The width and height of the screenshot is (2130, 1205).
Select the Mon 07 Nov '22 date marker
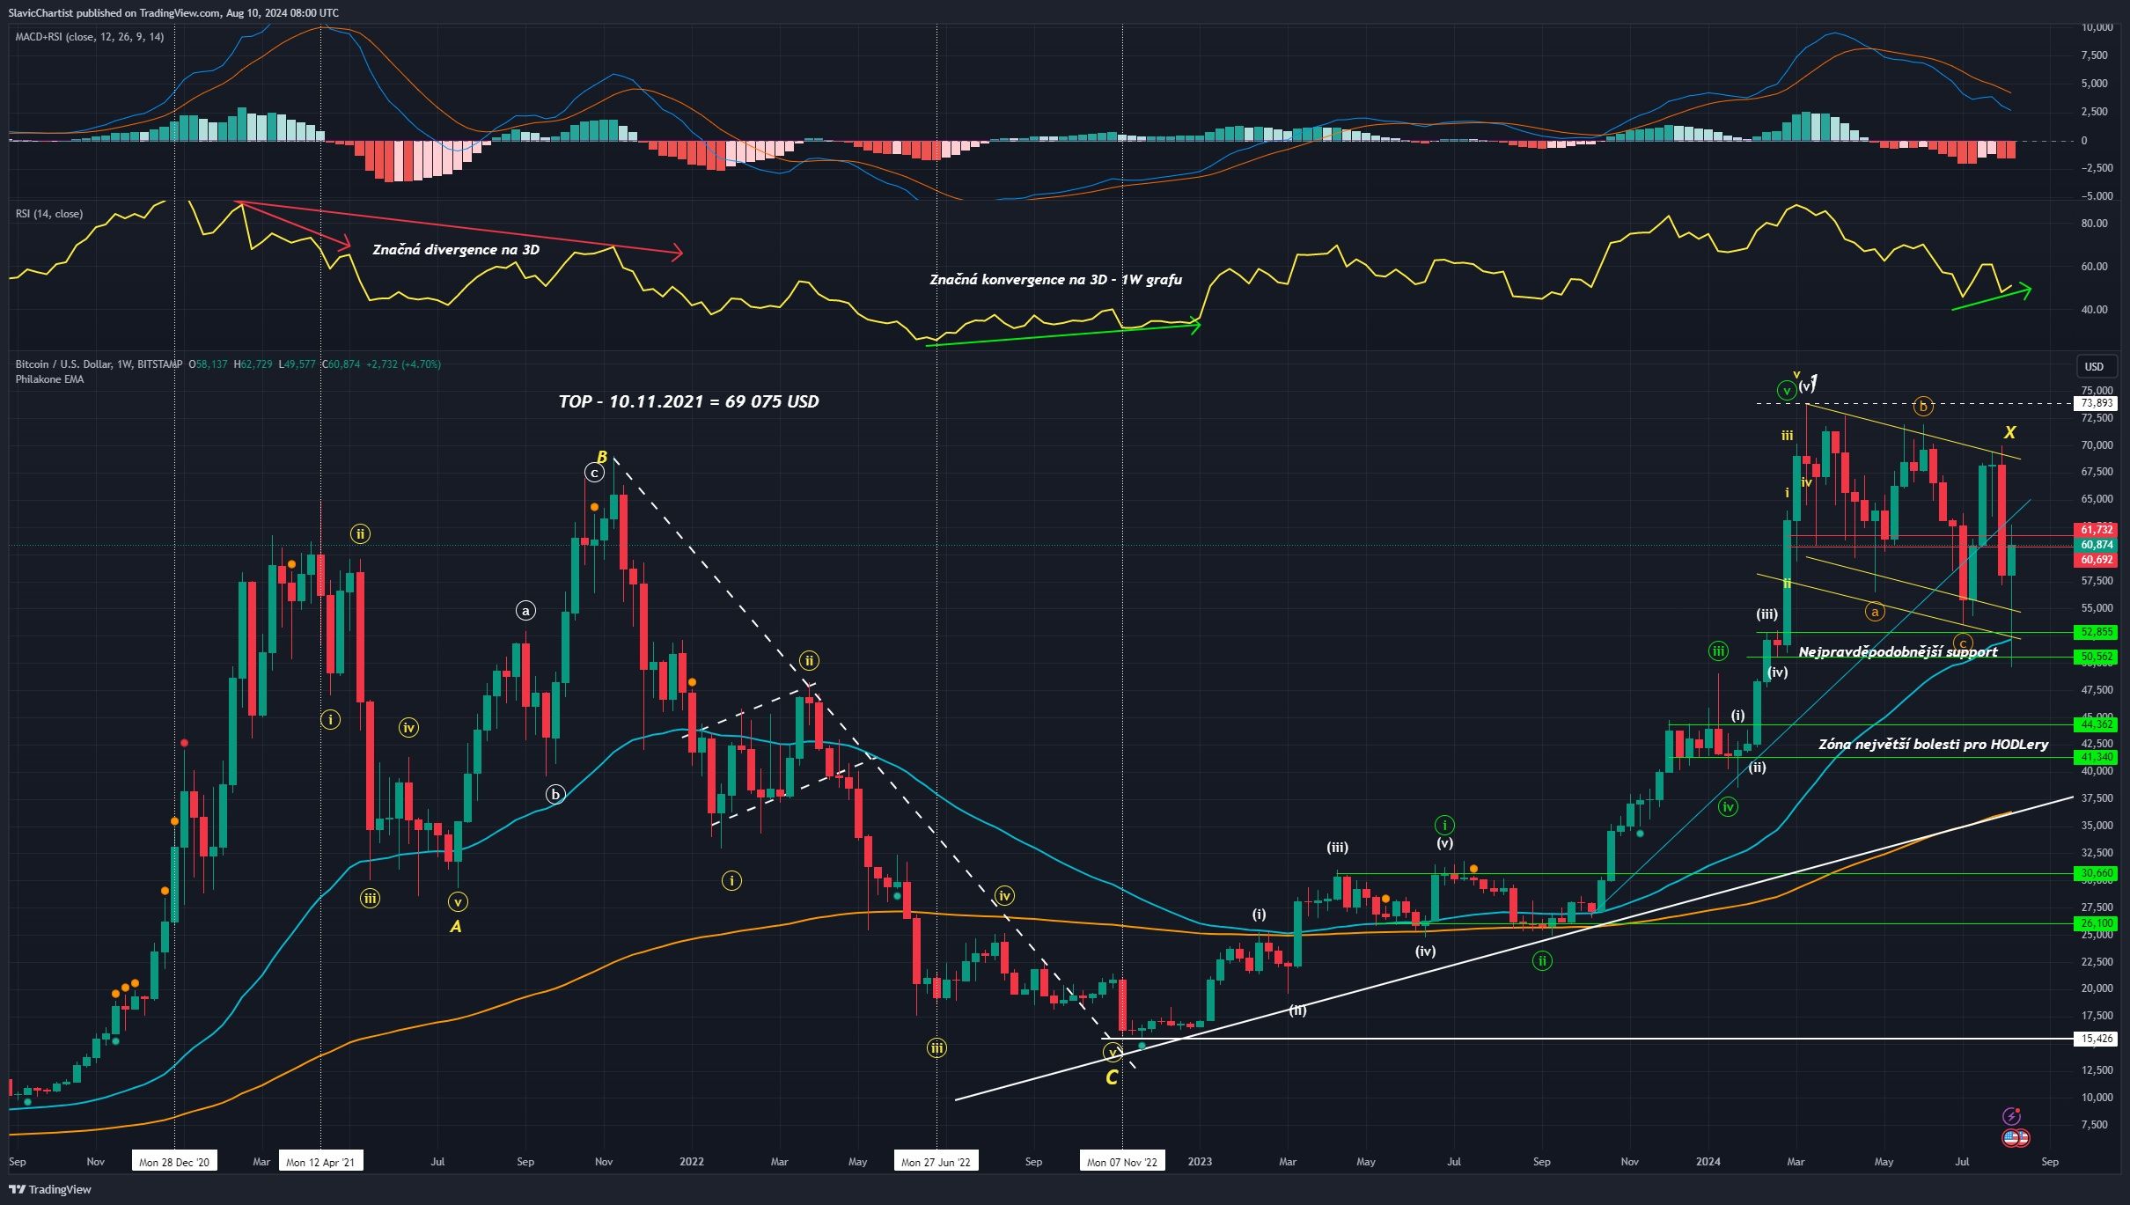point(1121,1161)
